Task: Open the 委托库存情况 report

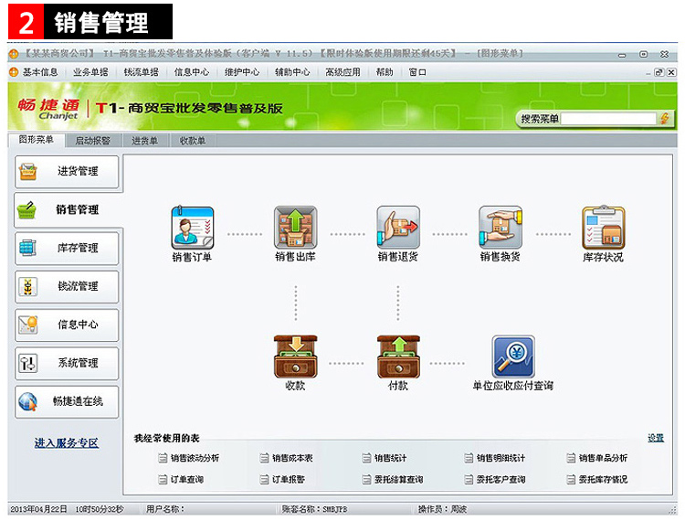Action: [x=603, y=480]
